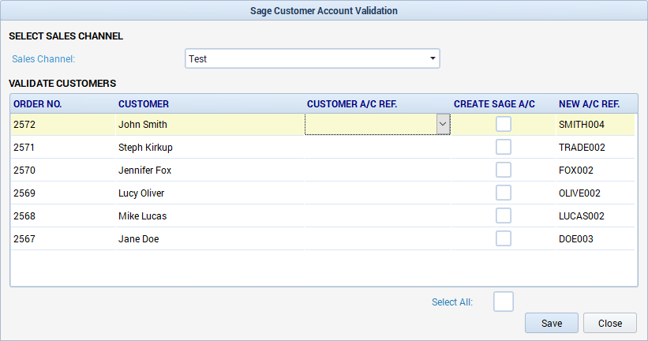The image size is (648, 341).
Task: Click the Customer A/C Ref cell for Jennifer Fox
Action: point(377,170)
